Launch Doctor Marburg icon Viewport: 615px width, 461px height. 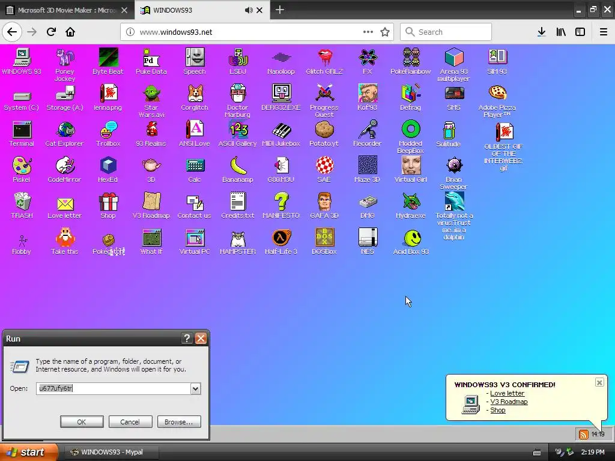coord(238,94)
